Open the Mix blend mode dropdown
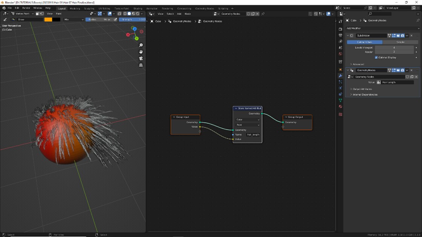Screen dimensions: 422x237 [x=74, y=19]
